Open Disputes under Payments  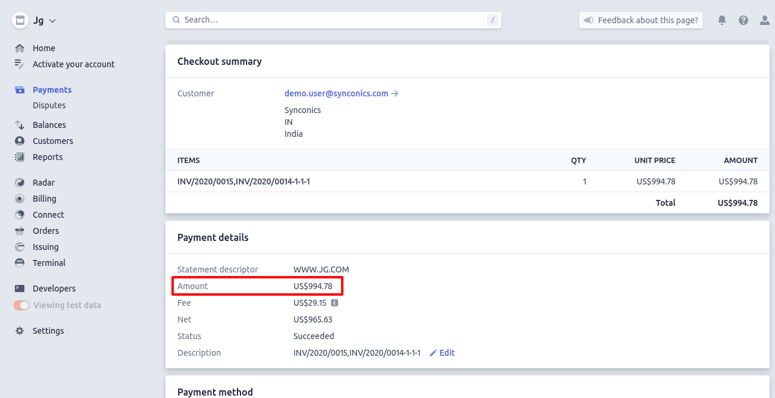point(49,105)
